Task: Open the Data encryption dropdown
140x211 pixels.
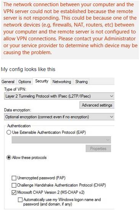Action: click(x=59, y=117)
